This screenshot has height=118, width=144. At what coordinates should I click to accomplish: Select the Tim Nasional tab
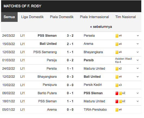coord(126,17)
